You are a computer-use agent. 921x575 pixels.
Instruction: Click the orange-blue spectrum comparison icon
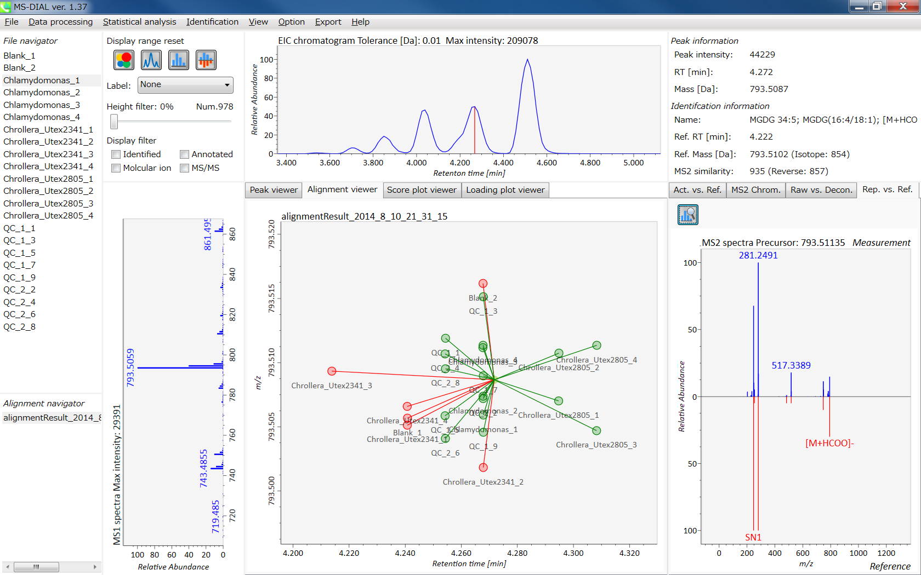coord(206,60)
